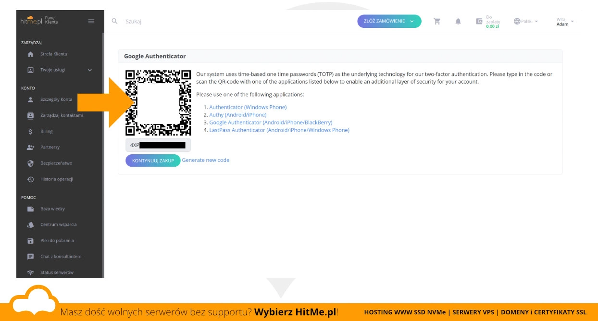The height and width of the screenshot is (321, 598).
Task: Open Historia operacji menu item
Action: [x=57, y=179]
